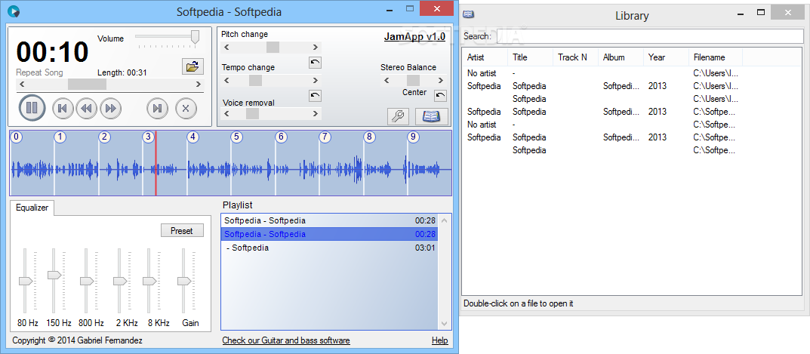
Task: Click playlist scrollbar down arrow
Action: pos(444,324)
